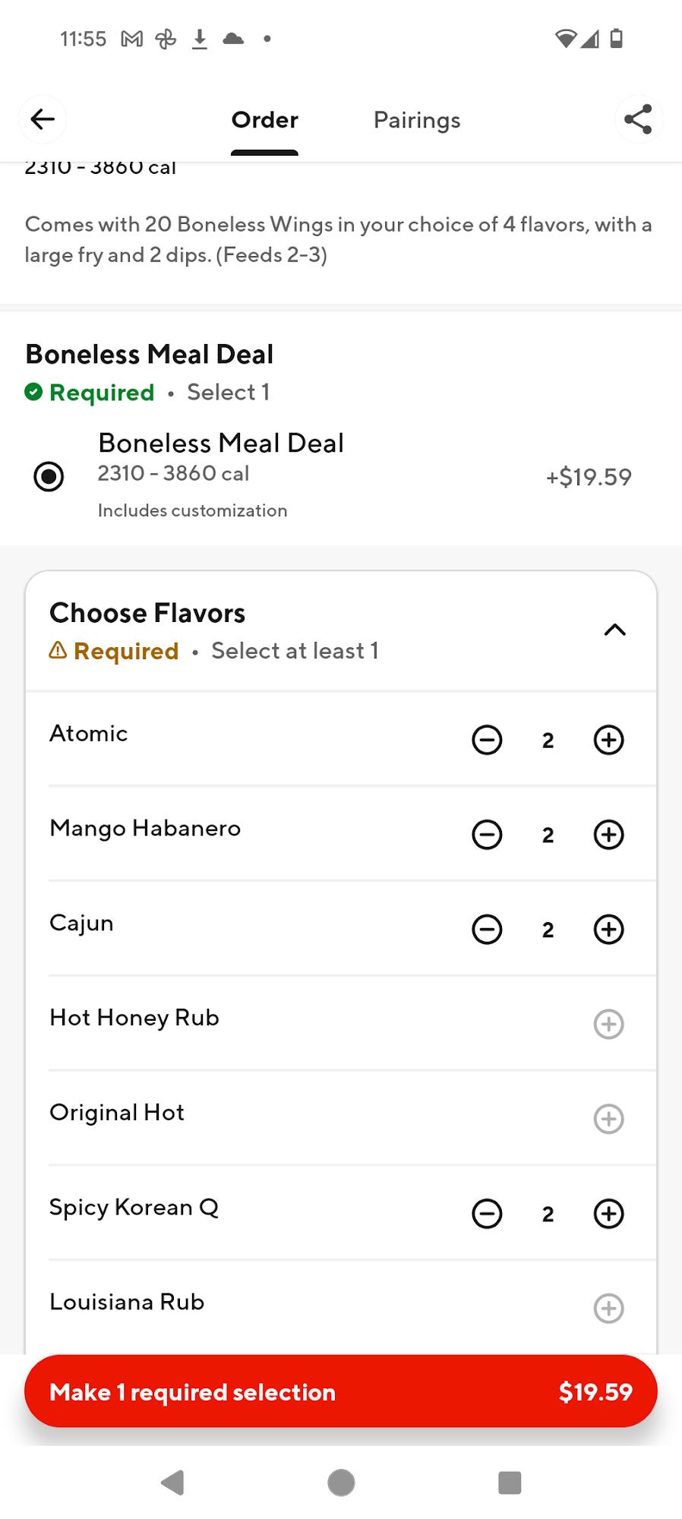Switch to the Pairings tab
Viewport: 682px width, 1519px height.
click(x=417, y=120)
